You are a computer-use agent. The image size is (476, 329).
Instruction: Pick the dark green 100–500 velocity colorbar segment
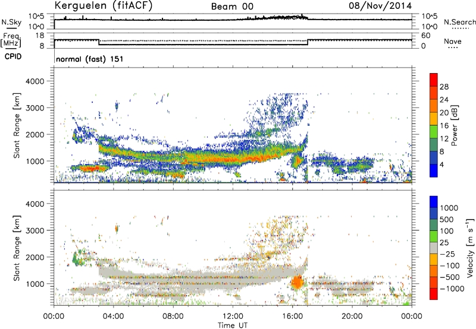click(x=434, y=225)
